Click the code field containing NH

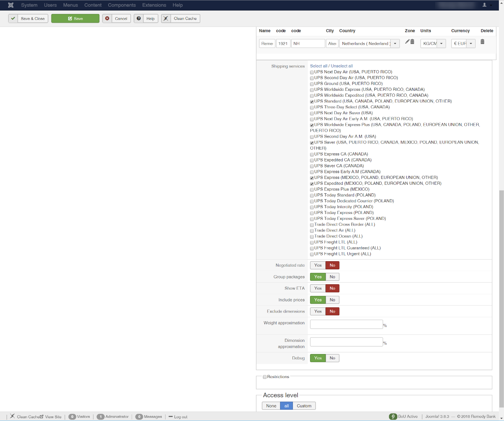(x=308, y=44)
